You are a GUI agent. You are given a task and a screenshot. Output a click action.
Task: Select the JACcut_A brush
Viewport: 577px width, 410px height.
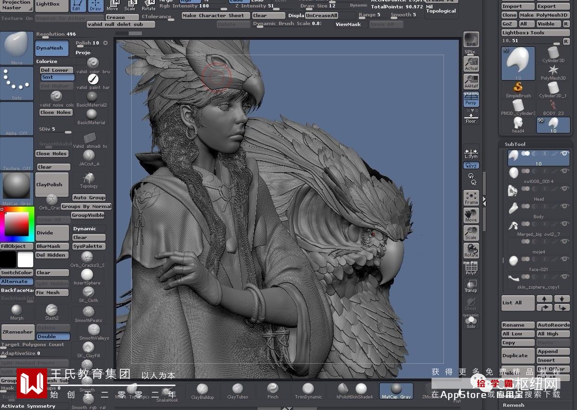pyautogui.click(x=89, y=158)
